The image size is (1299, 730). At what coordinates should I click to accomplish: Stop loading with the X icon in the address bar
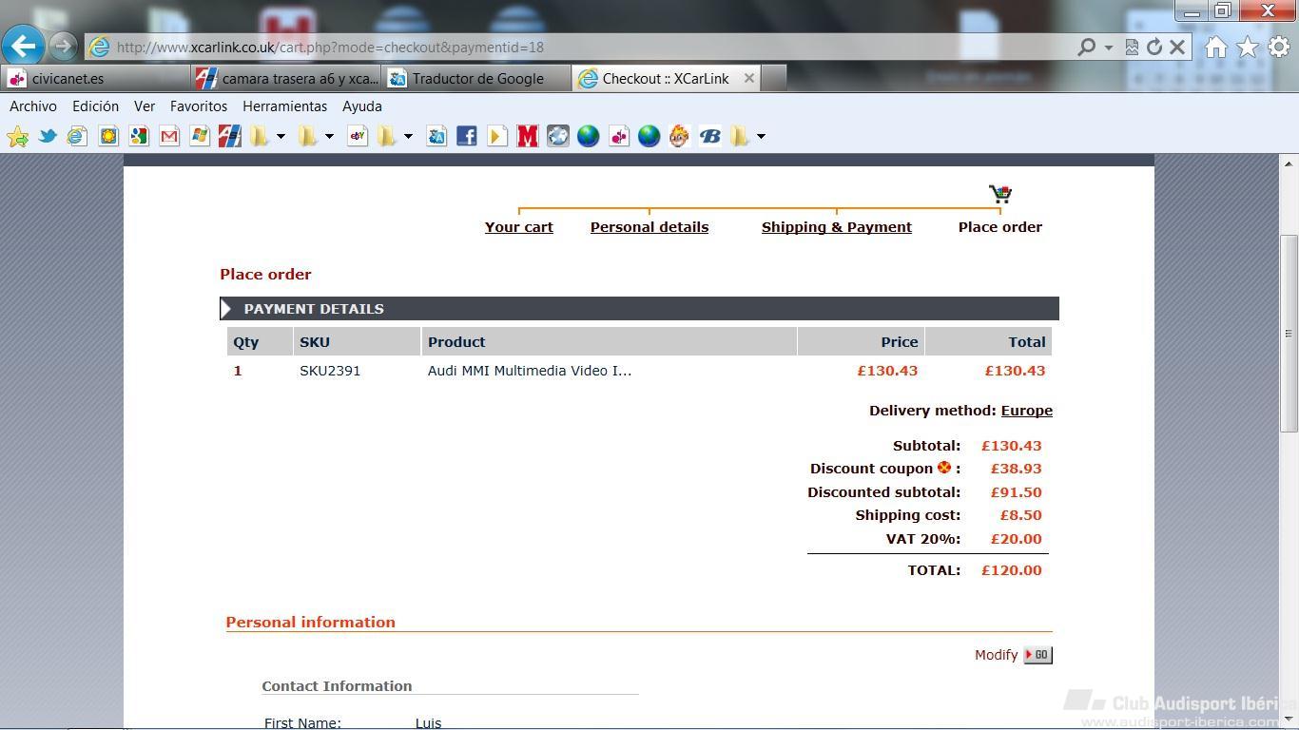click(x=1177, y=47)
